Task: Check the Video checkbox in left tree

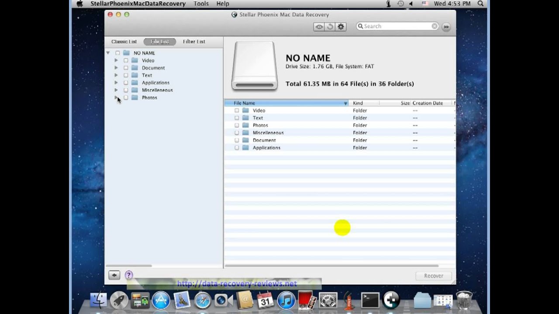Action: coord(126,60)
